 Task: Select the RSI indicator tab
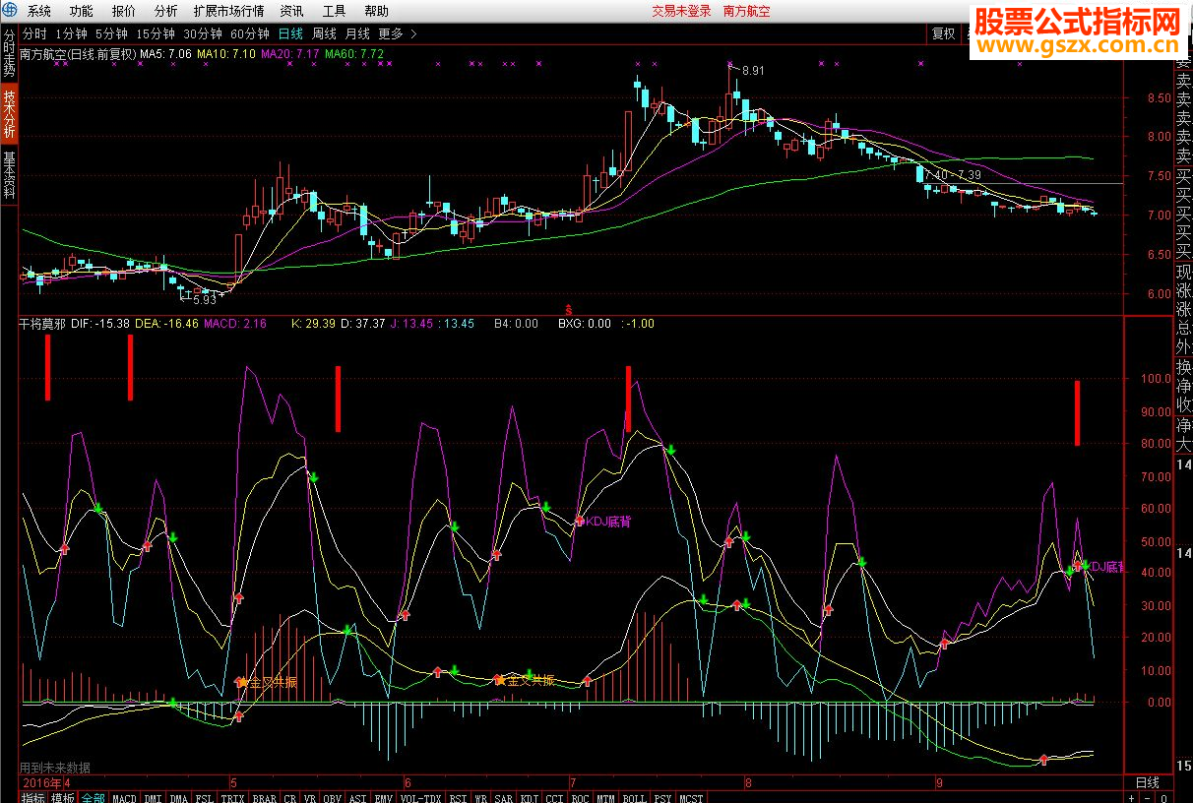(x=458, y=797)
